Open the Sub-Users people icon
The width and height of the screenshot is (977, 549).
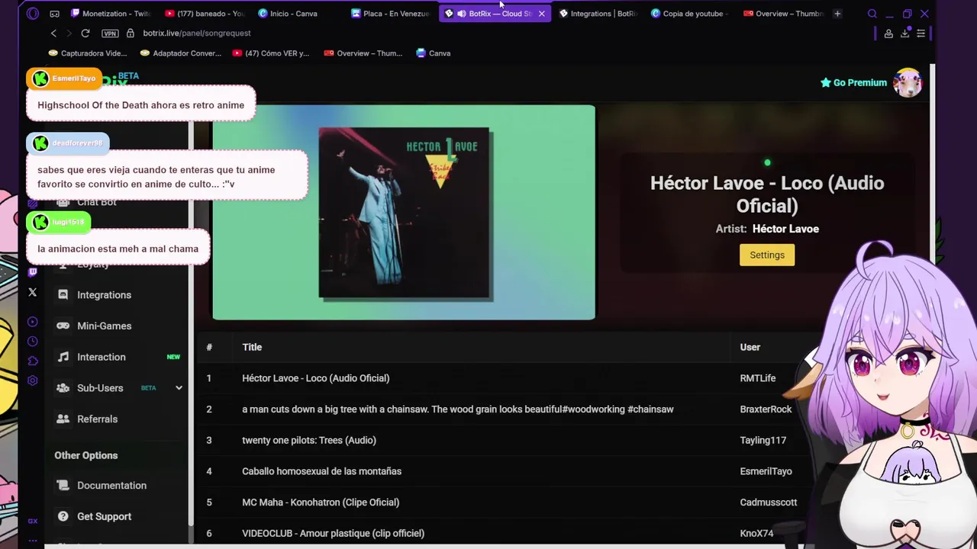(63, 387)
